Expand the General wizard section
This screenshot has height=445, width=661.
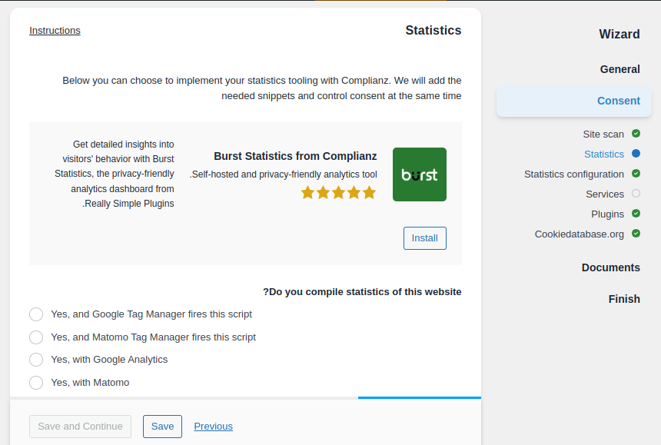[619, 69]
